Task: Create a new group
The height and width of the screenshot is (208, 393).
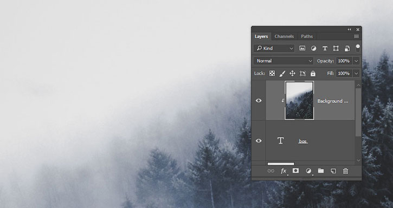Action: [321, 171]
